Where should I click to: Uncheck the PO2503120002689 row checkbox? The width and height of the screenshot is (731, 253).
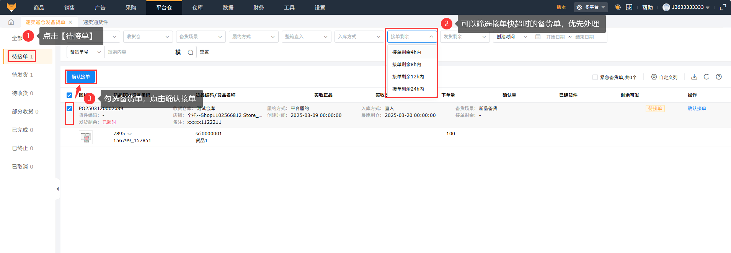[69, 109]
